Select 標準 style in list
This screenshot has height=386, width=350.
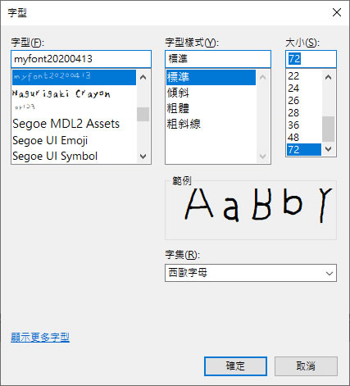tap(211, 77)
